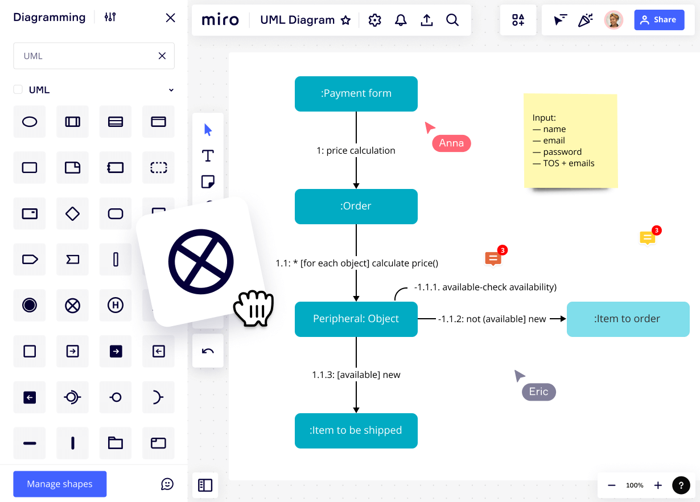Click the export/upload icon in the top bar
Image resolution: width=700 pixels, height=502 pixels.
point(427,19)
